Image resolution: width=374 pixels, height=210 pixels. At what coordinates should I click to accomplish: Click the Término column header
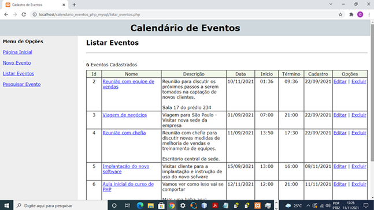point(291,74)
